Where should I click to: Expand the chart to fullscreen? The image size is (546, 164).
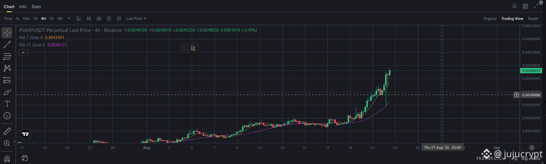(x=536, y=6)
